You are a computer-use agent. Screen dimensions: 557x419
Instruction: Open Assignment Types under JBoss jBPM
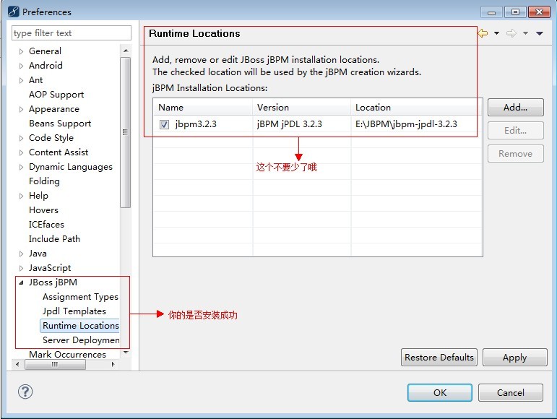[80, 296]
